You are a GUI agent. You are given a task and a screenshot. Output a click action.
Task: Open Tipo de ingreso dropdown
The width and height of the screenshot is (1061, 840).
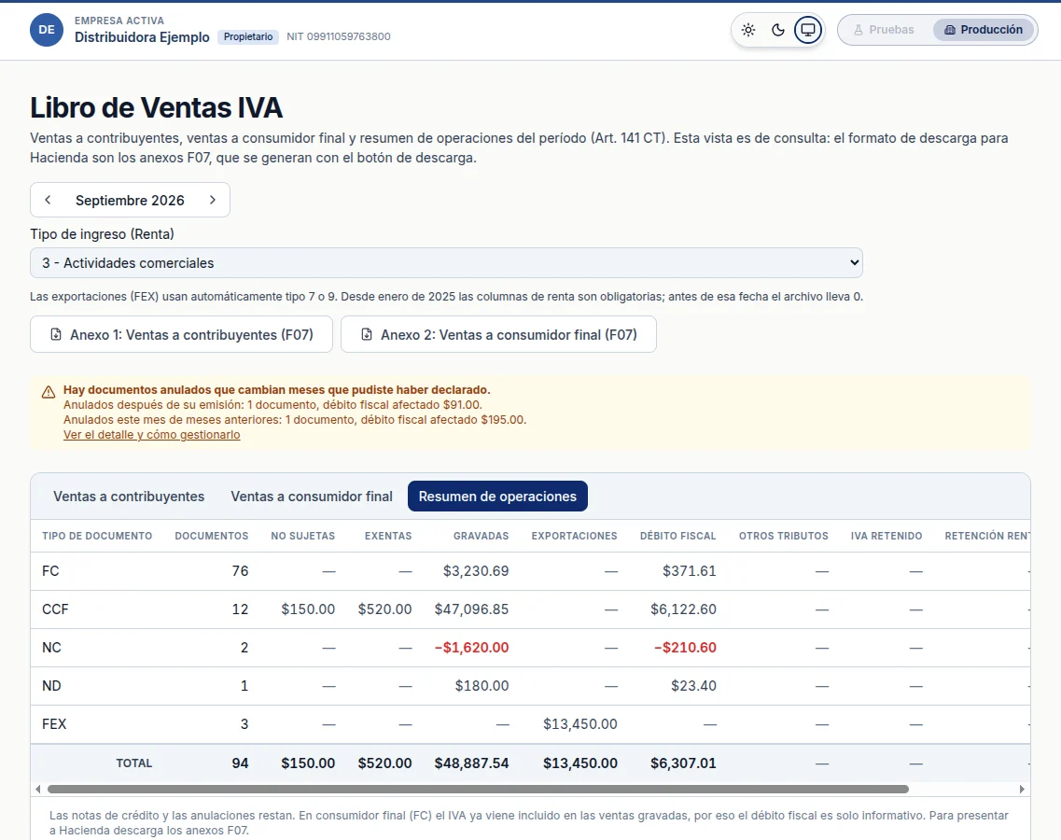[x=447, y=262]
